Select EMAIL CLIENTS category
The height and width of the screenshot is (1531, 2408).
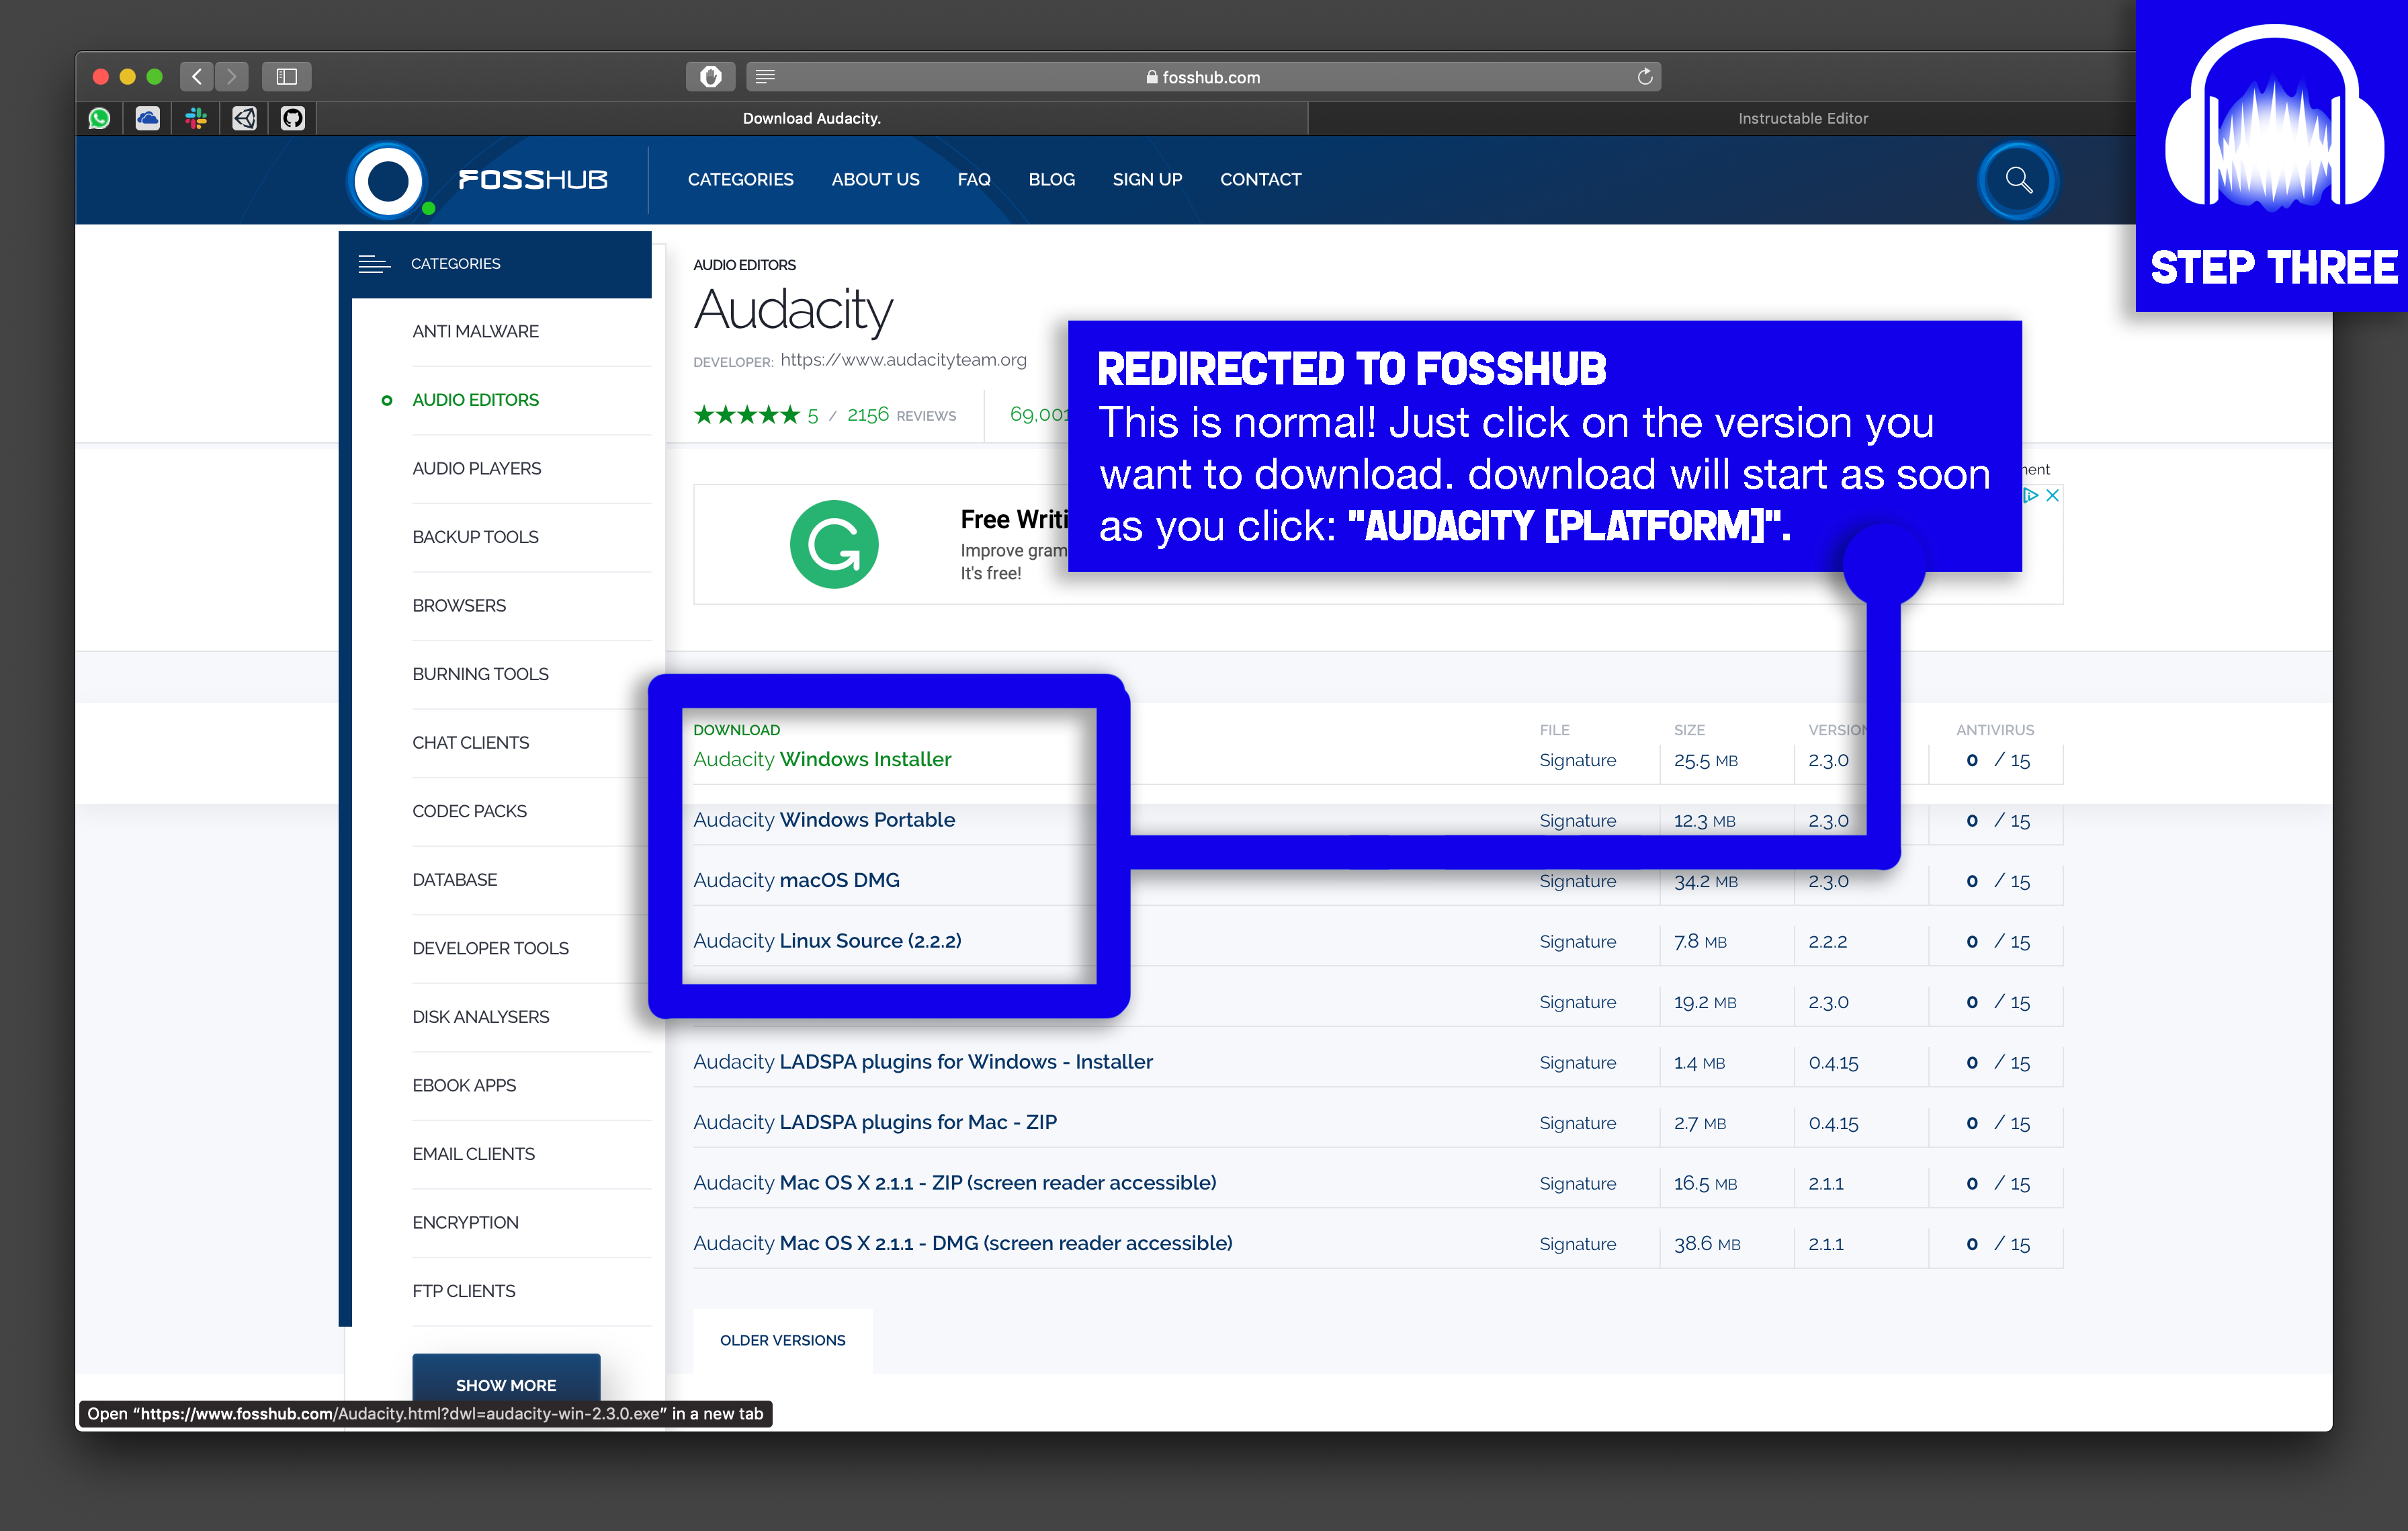point(473,1154)
